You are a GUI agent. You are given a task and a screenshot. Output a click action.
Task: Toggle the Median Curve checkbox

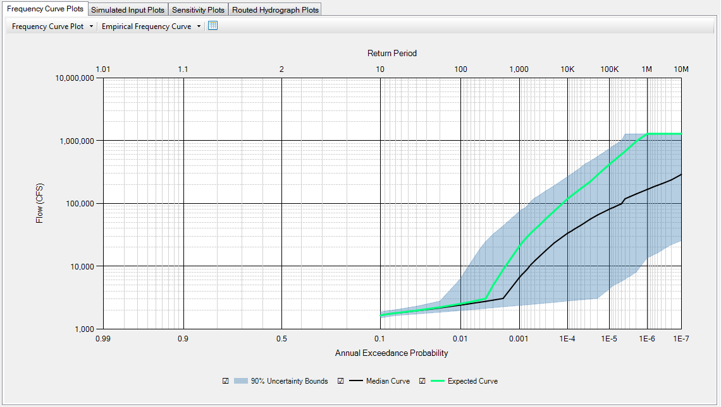point(340,380)
